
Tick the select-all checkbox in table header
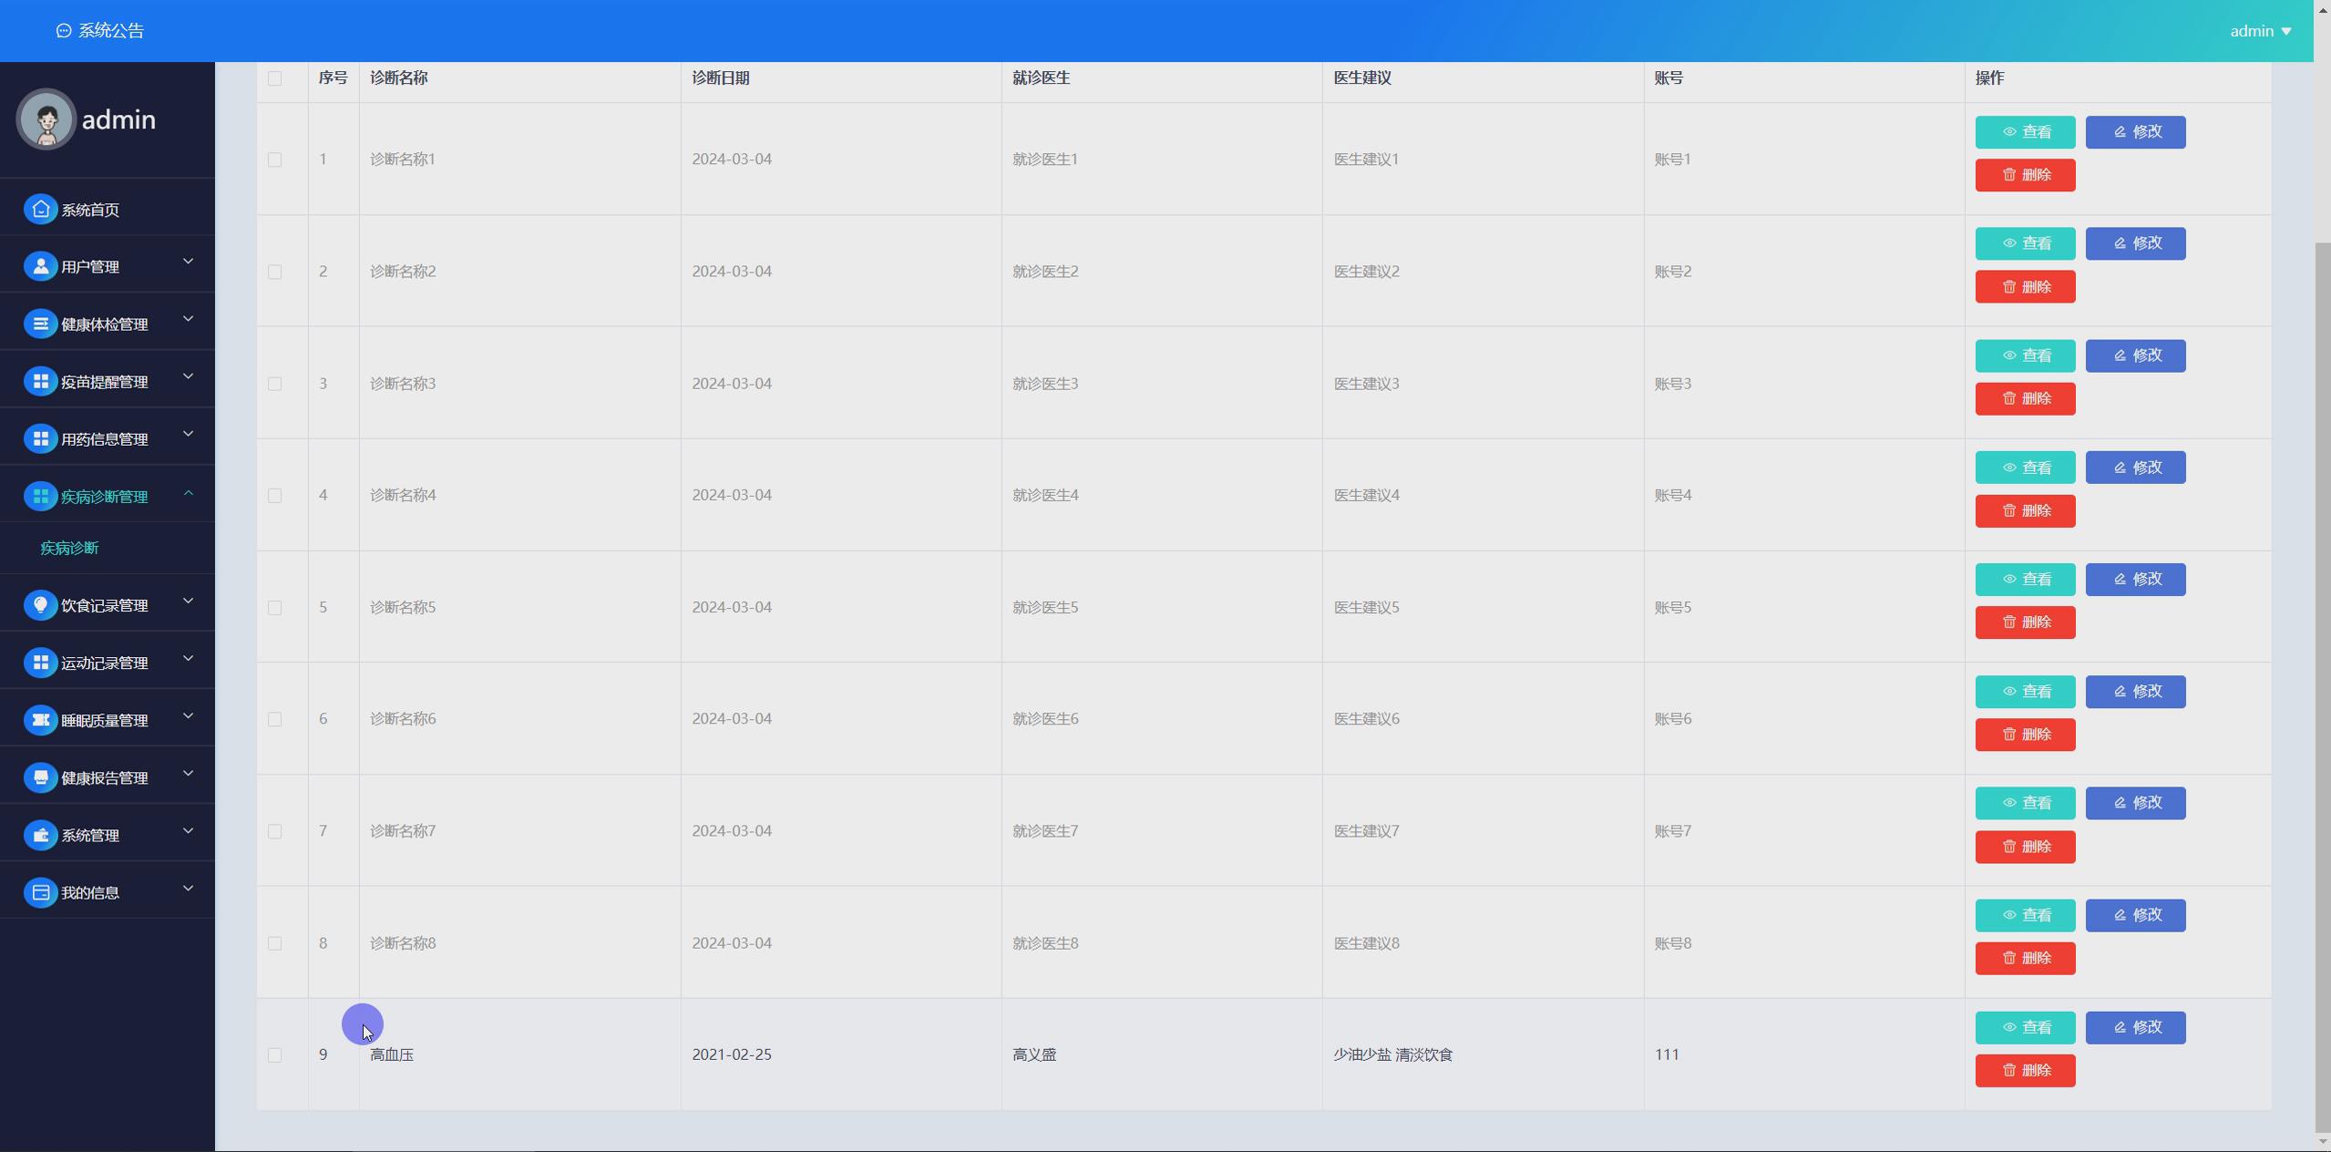tap(274, 78)
